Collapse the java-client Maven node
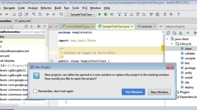 pyautogui.click(x=167, y=39)
